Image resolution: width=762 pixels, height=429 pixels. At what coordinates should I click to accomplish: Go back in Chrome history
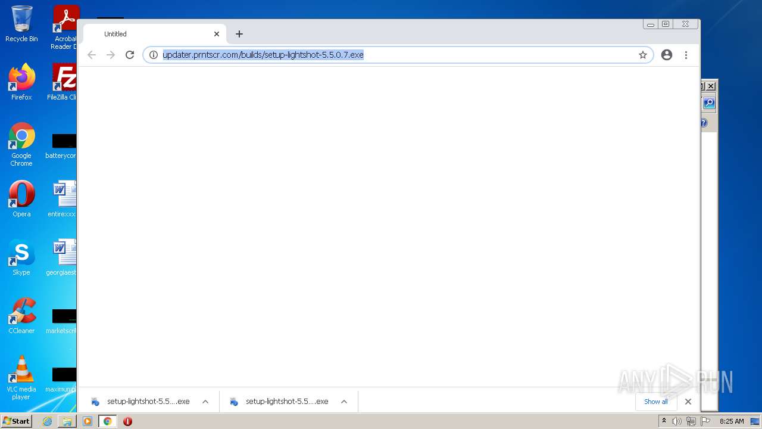click(92, 55)
